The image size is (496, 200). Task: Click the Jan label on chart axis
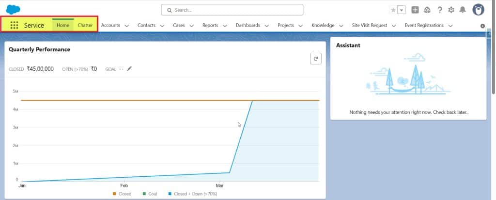coord(22,185)
